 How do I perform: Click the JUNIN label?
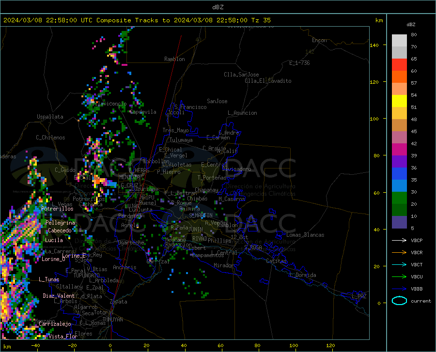(x=196, y=229)
